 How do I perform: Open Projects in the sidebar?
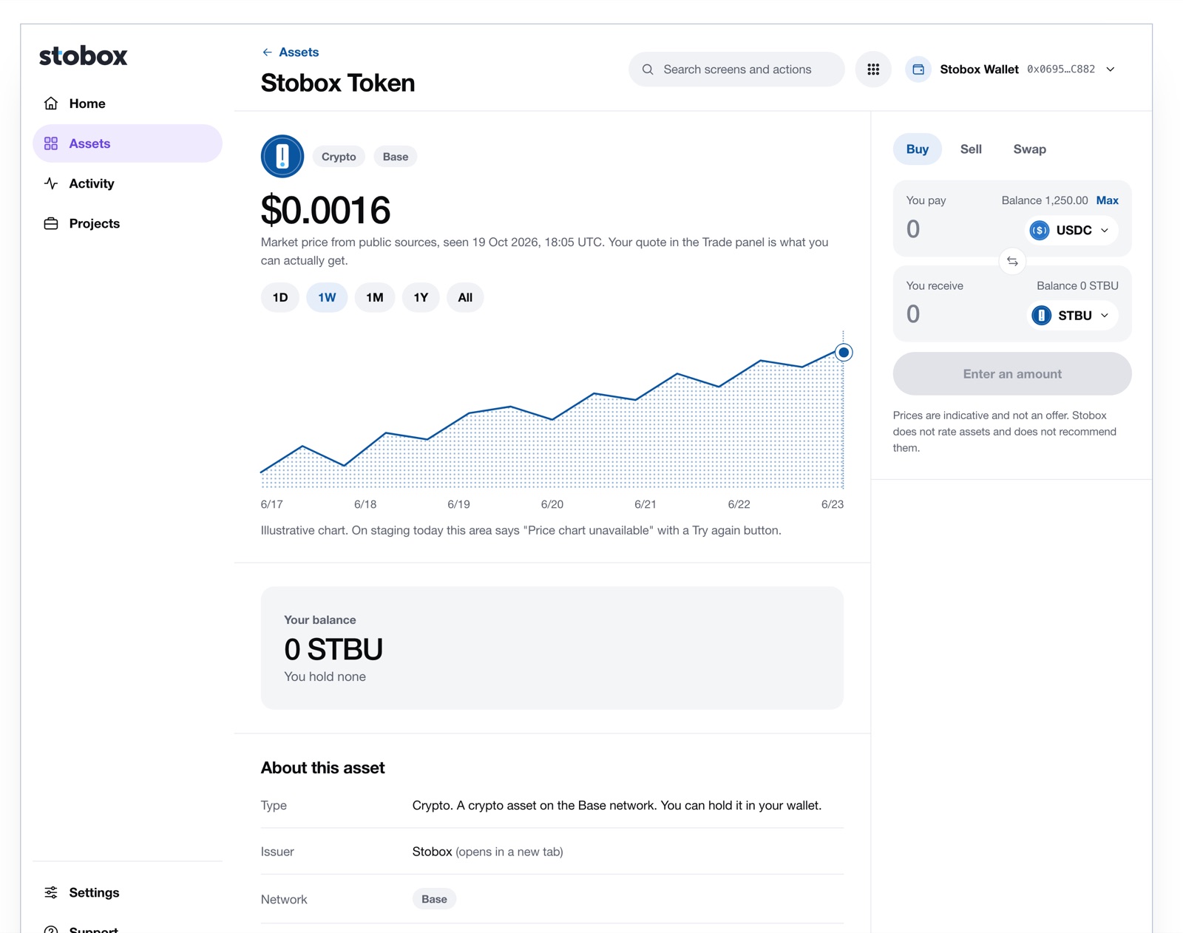(127, 223)
